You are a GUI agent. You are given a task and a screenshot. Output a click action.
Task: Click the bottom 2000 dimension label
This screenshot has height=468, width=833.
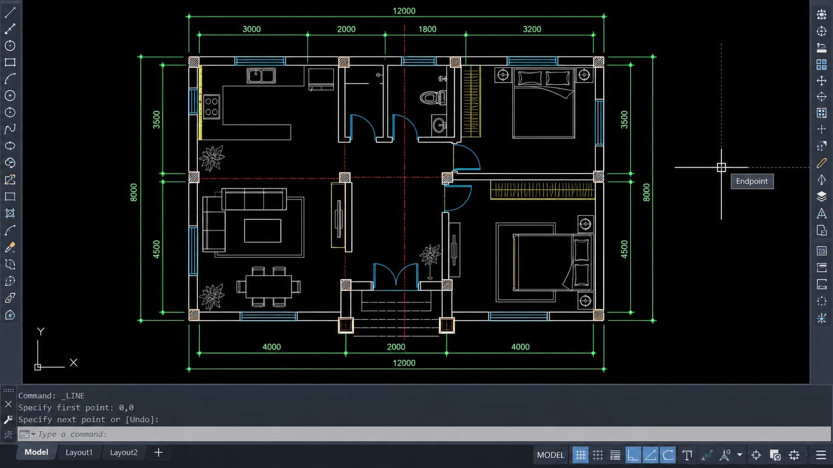point(396,347)
